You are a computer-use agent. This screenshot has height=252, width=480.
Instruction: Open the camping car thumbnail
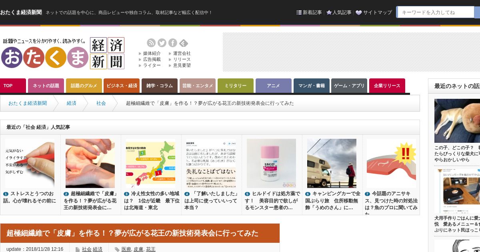pos(332,163)
